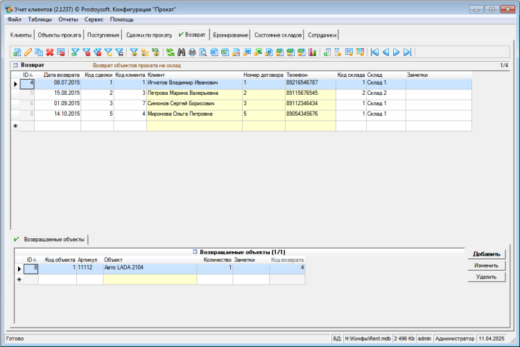Click the SQL query filter icon
The height and width of the screenshot is (347, 520).
[x=157, y=52]
